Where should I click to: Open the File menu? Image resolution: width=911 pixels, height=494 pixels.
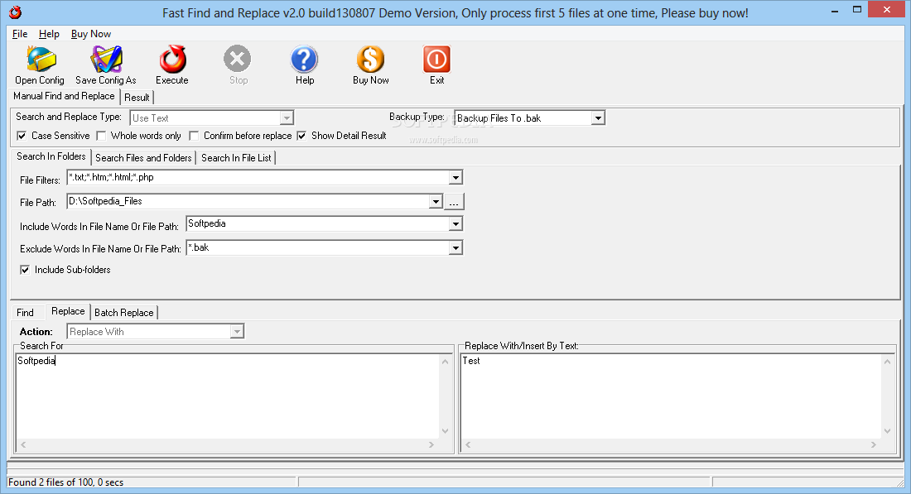20,34
